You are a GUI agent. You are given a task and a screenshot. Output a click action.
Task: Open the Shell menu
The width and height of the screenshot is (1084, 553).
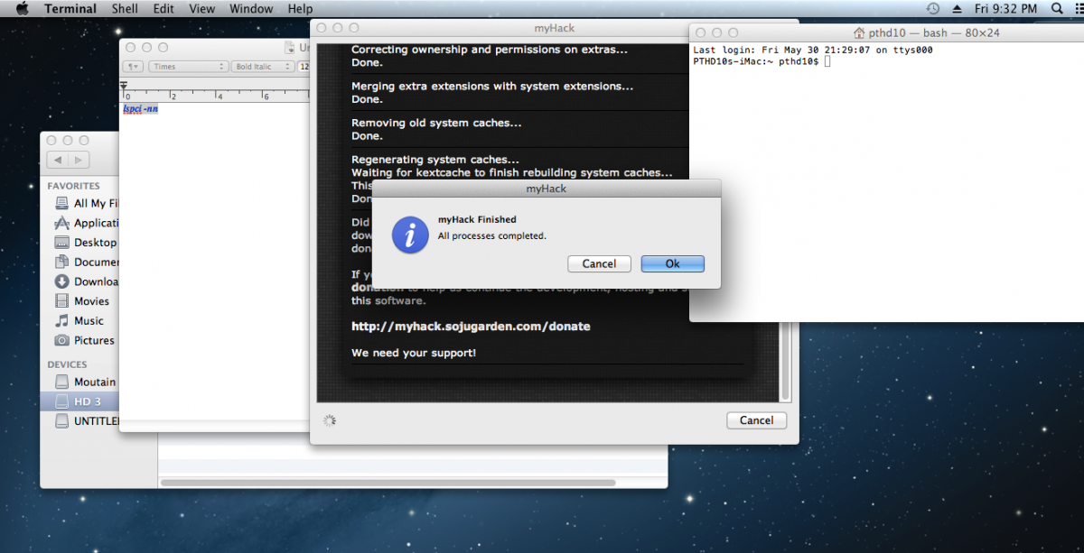pyautogui.click(x=125, y=9)
